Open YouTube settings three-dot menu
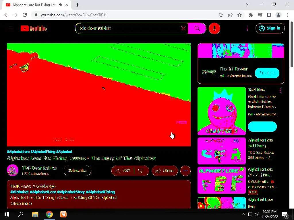The height and width of the screenshot is (220, 294). [x=247, y=28]
